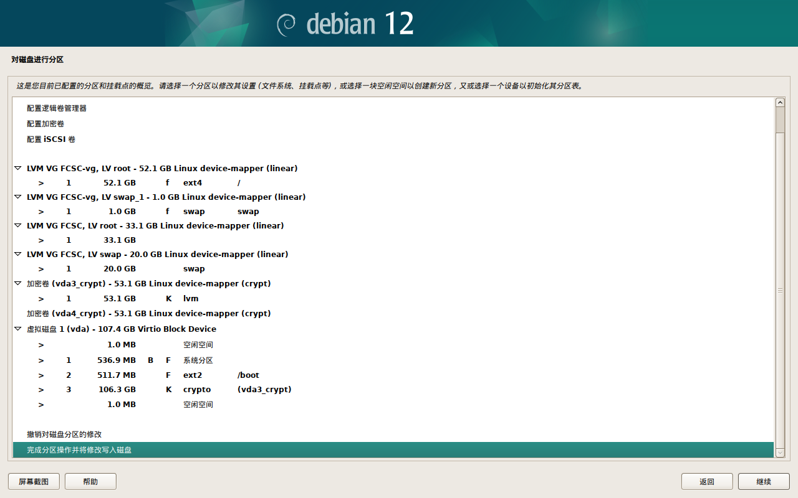Select the 33.1 GB partition row
The height and width of the screenshot is (498, 798).
pyautogui.click(x=393, y=240)
